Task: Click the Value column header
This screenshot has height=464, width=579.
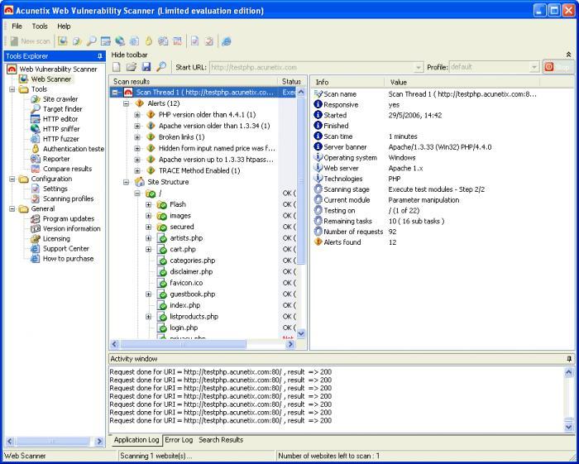Action: [462, 83]
